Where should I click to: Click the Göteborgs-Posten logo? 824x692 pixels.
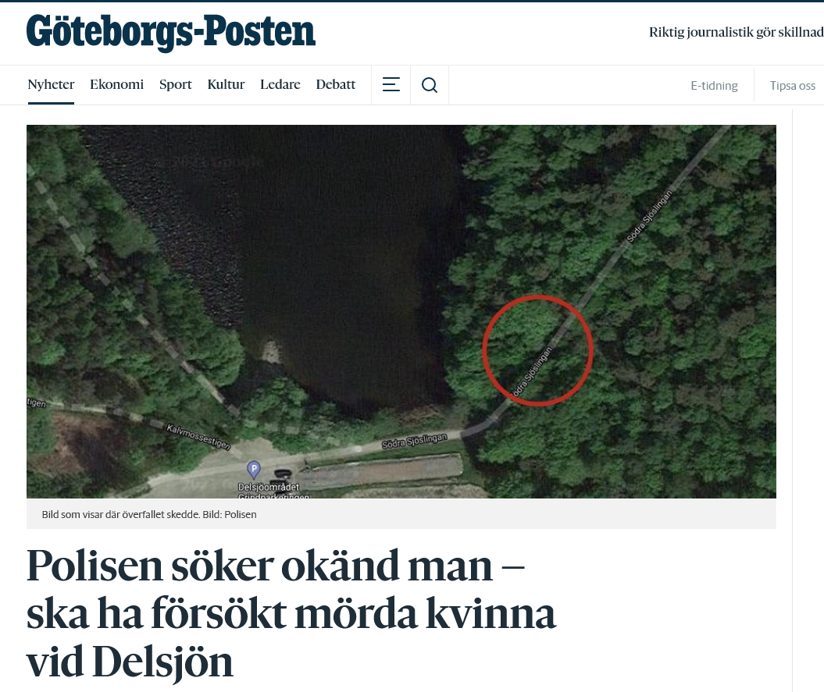pos(171,33)
